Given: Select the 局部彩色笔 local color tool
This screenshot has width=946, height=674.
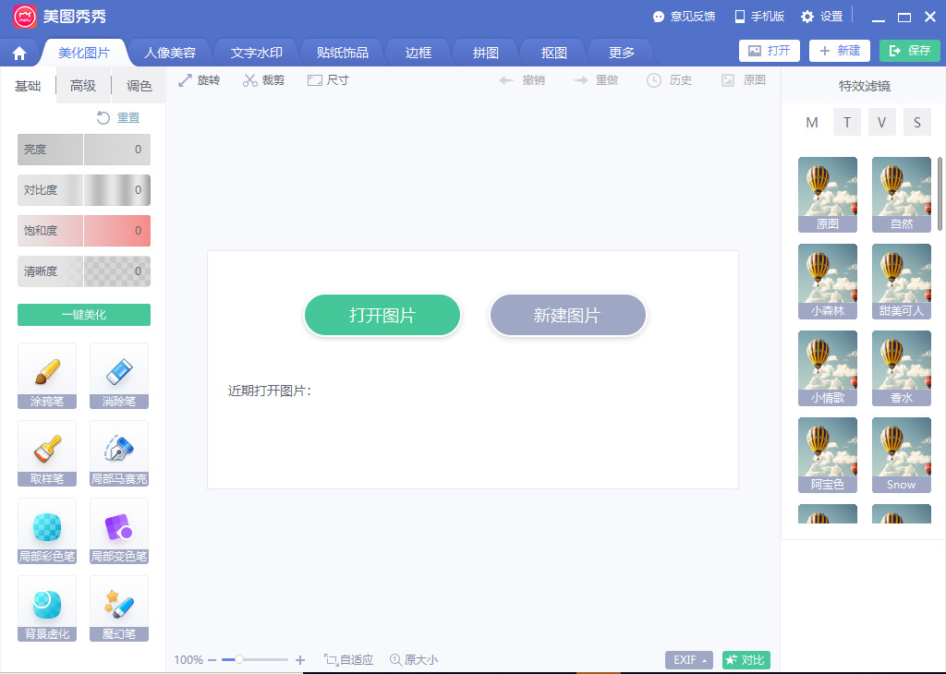Looking at the screenshot, I should point(47,531).
